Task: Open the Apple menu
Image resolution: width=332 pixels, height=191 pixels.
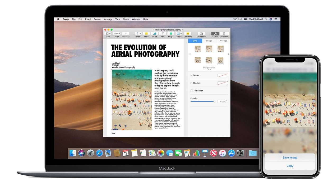Action: [x=58, y=19]
